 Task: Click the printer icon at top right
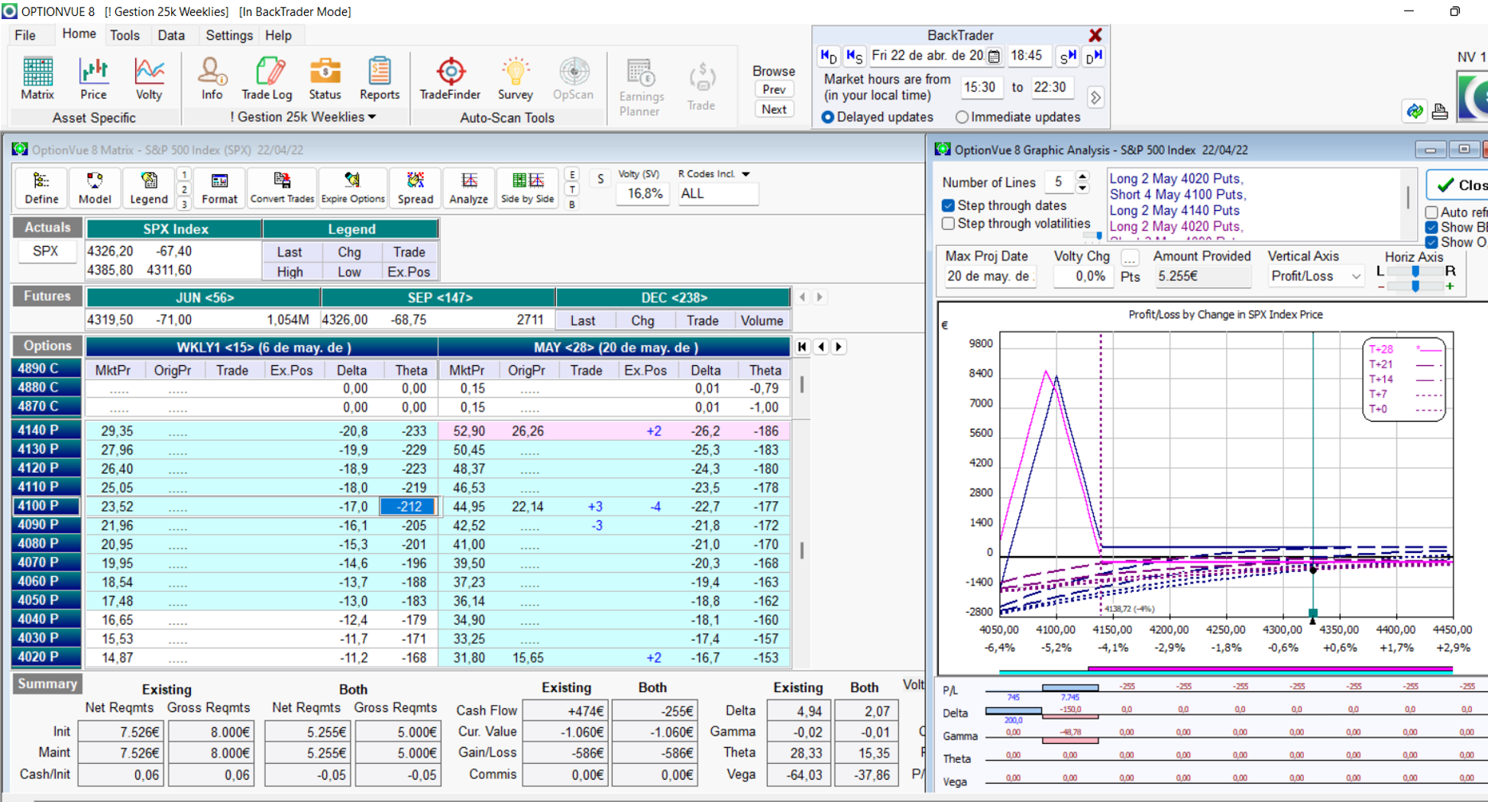tap(1440, 112)
